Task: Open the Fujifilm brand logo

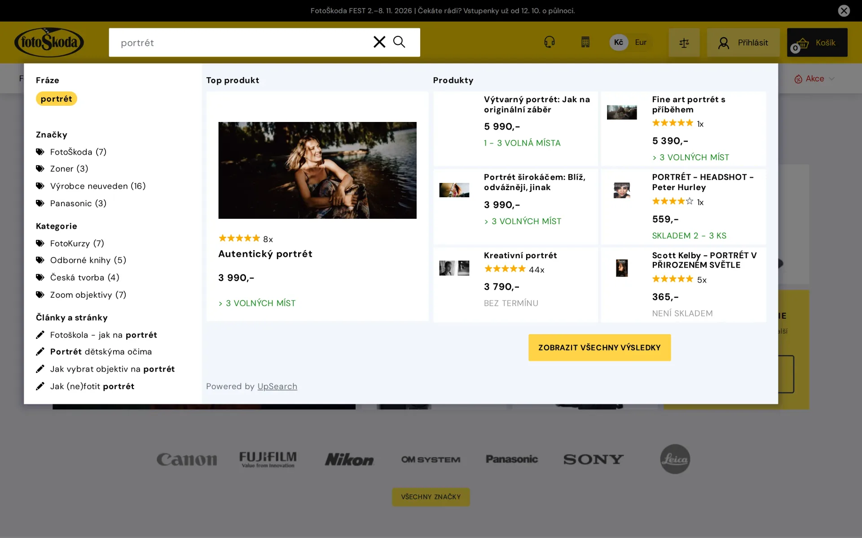Action: 268,460
